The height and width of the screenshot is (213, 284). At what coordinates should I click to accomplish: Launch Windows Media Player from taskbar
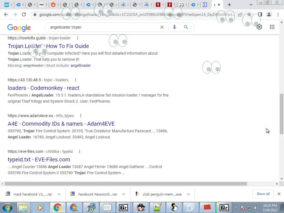[x=40, y=207]
